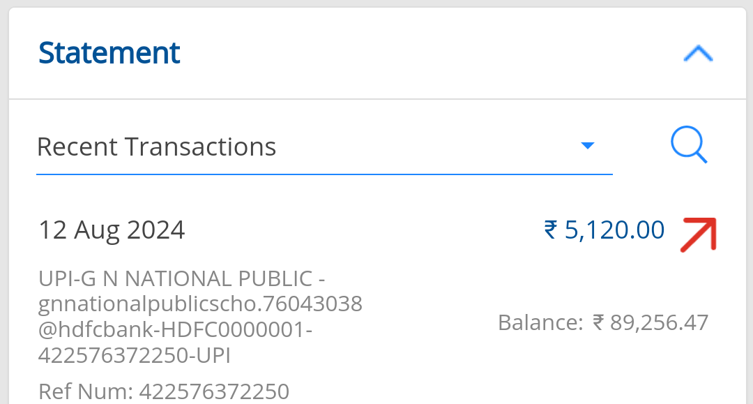Click the rupee symbol beside 5,120.00
Viewport: 753px width, 404px height.
point(551,230)
